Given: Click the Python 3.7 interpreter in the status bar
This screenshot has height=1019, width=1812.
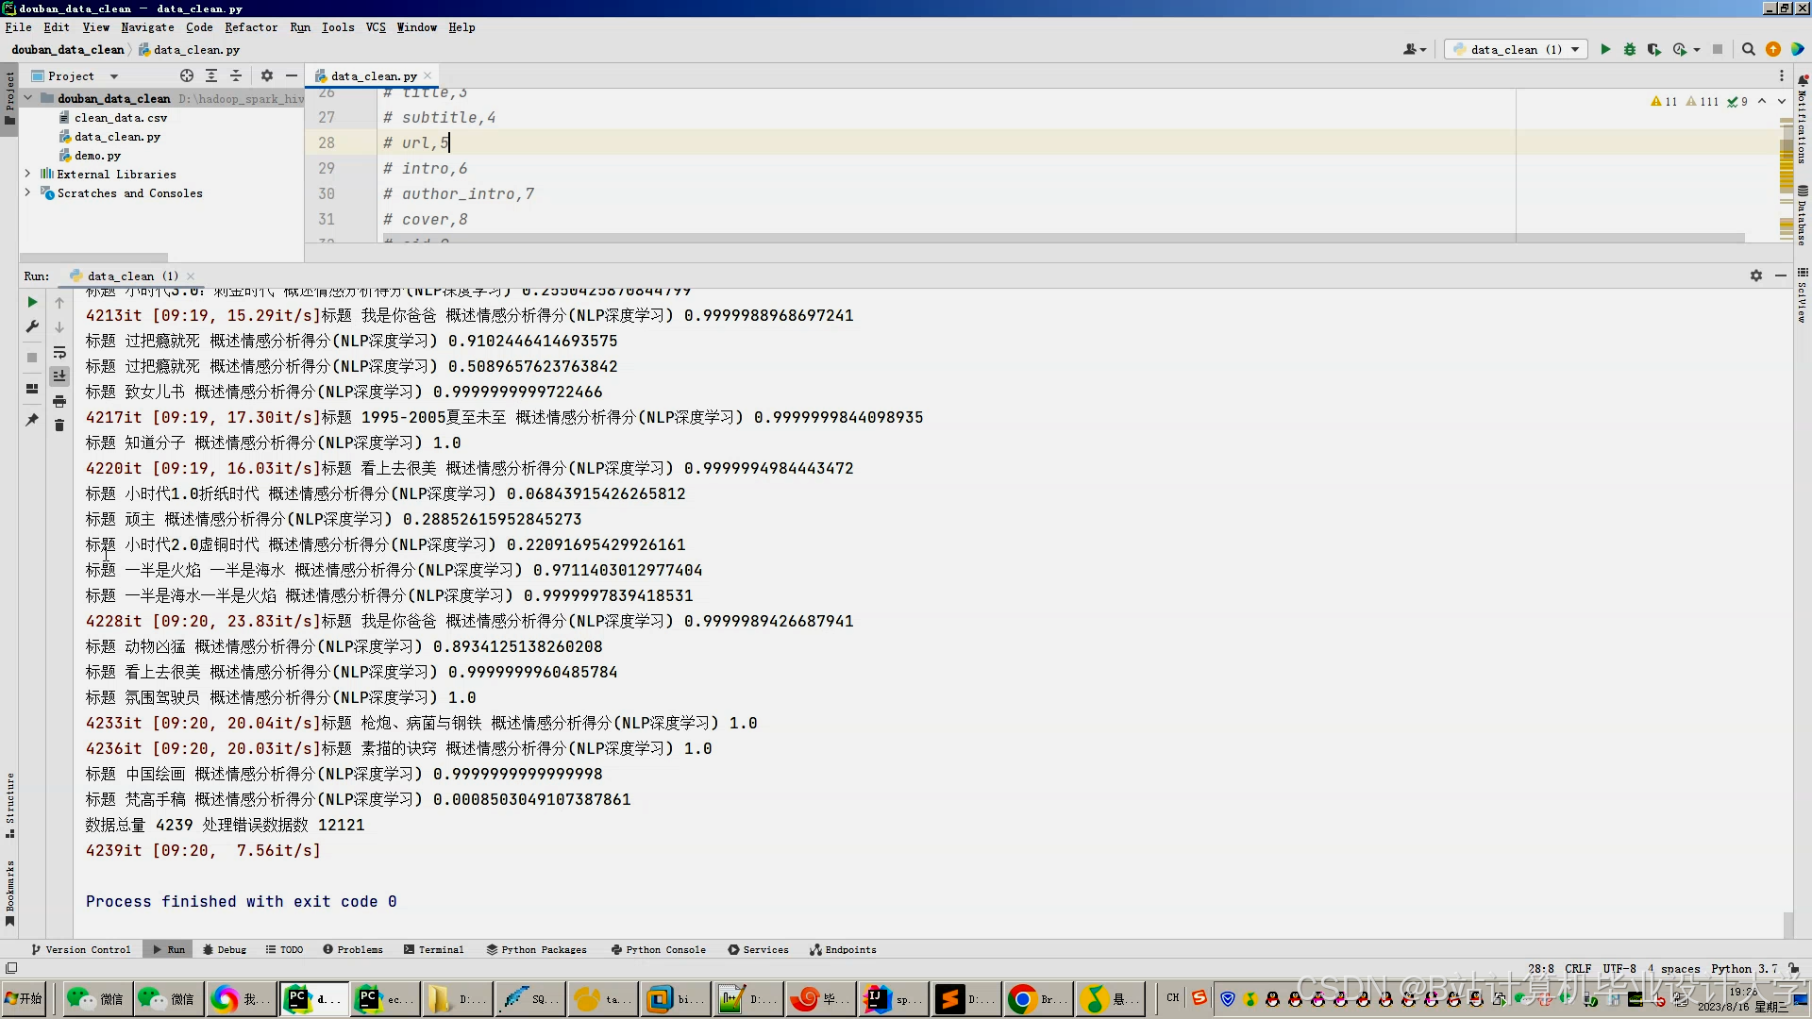Looking at the screenshot, I should (x=1739, y=969).
